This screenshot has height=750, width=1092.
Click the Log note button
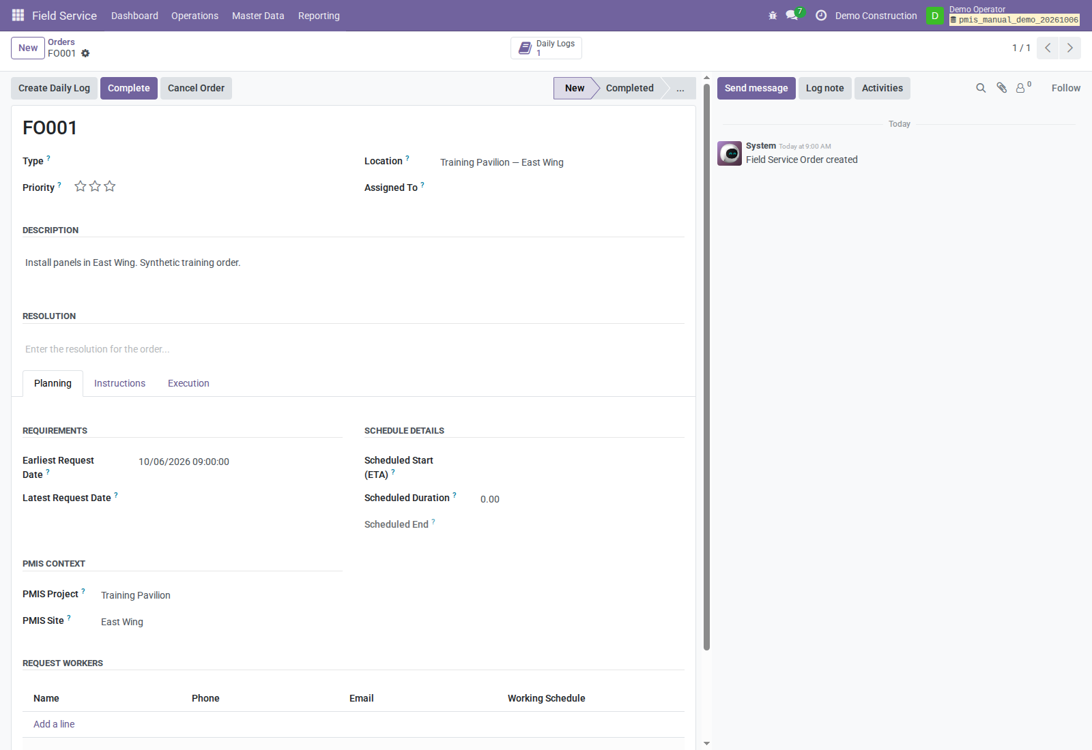click(x=824, y=88)
